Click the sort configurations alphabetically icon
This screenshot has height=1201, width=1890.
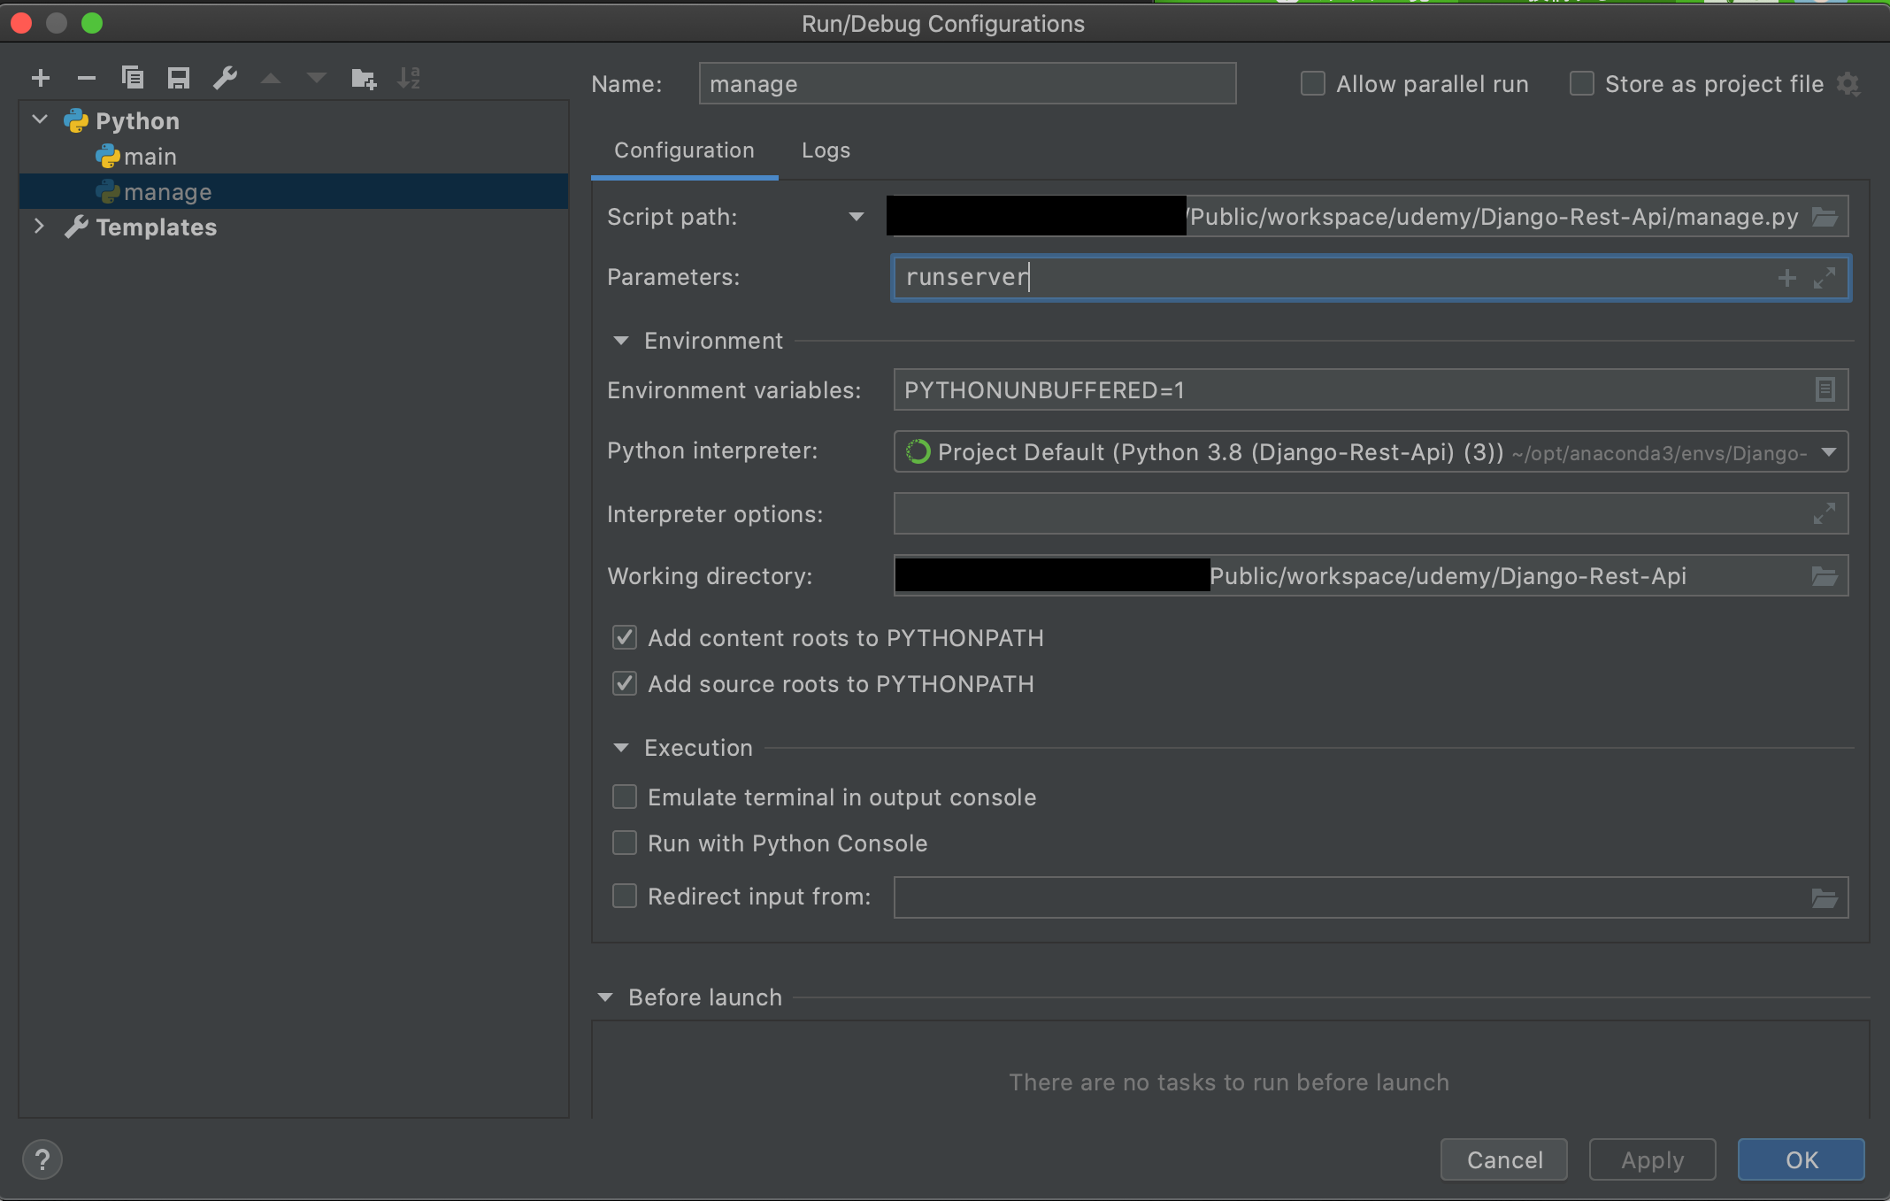(409, 79)
